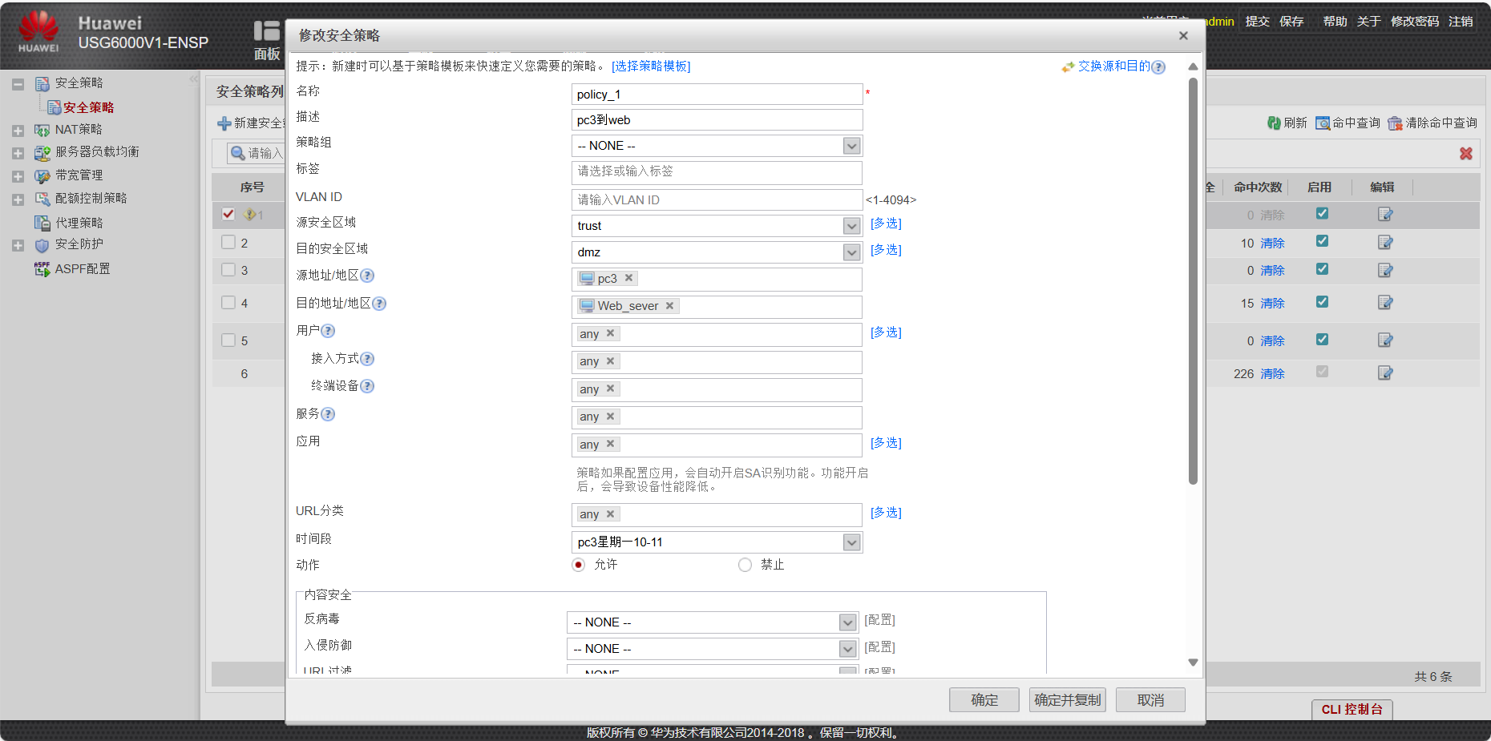Open help icon next to 服务 label

click(328, 414)
